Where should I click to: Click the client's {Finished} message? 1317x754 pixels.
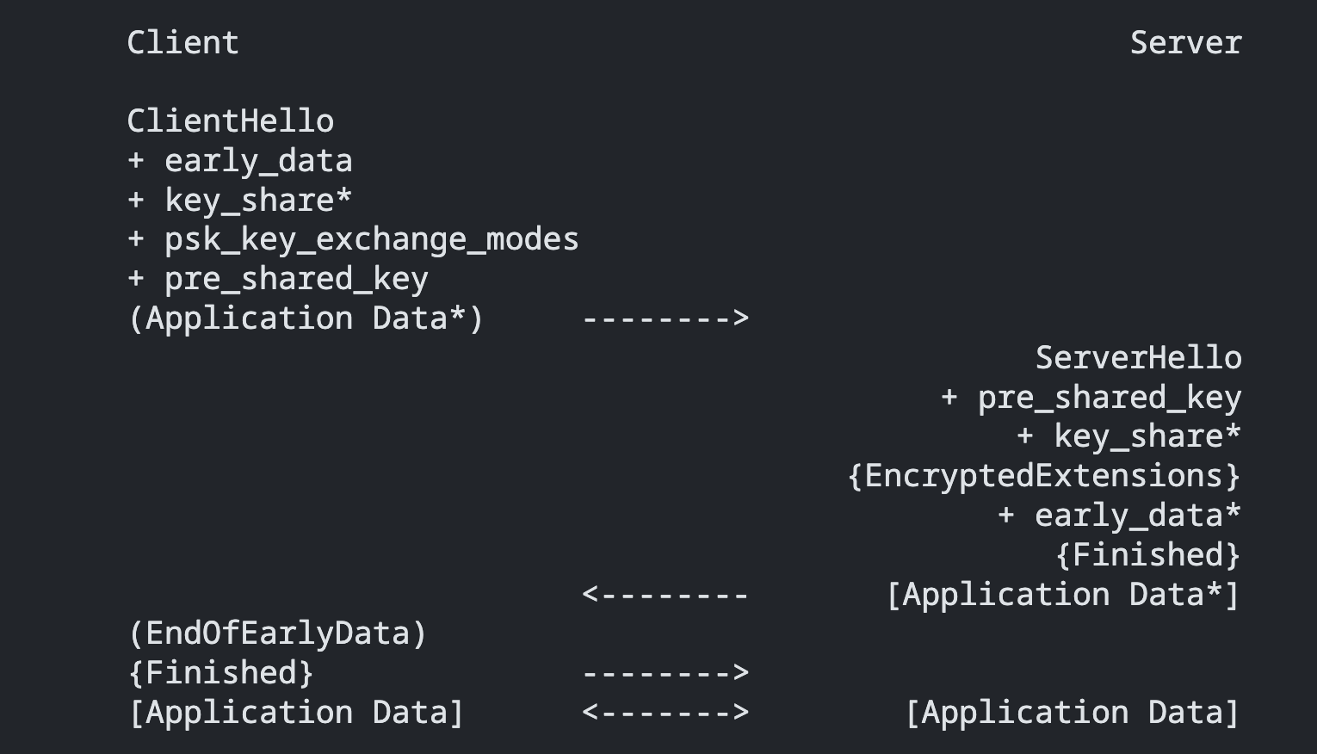[221, 673]
